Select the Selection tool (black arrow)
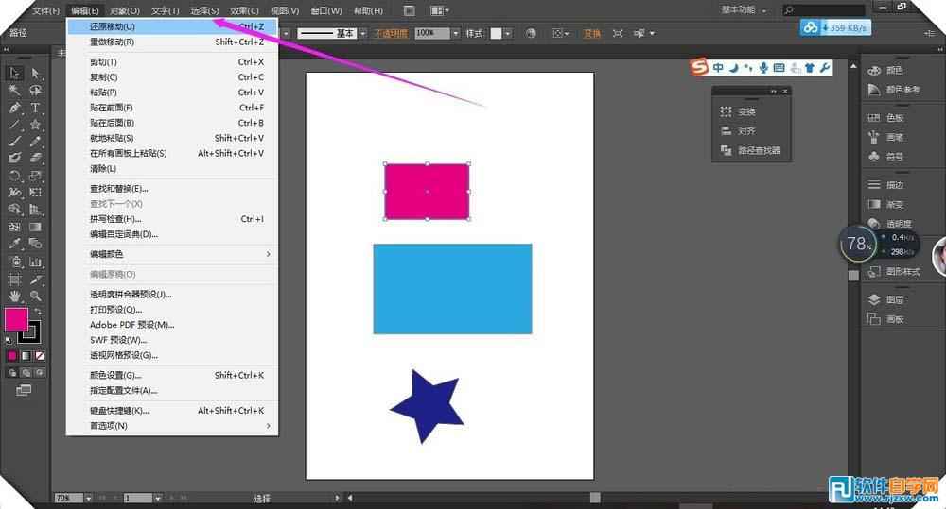The height and width of the screenshot is (509, 946). click(x=14, y=73)
